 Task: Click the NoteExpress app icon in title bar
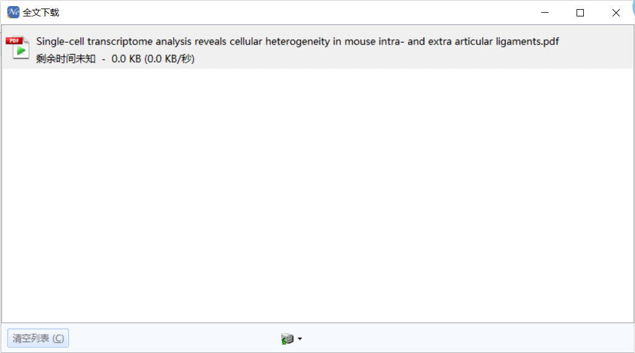pos(13,12)
